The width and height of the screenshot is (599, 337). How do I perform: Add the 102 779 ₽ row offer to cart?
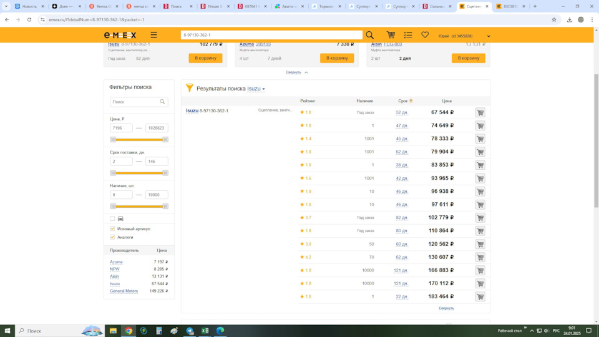point(480,218)
